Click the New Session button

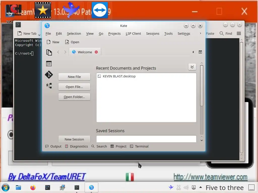click(x=74, y=139)
